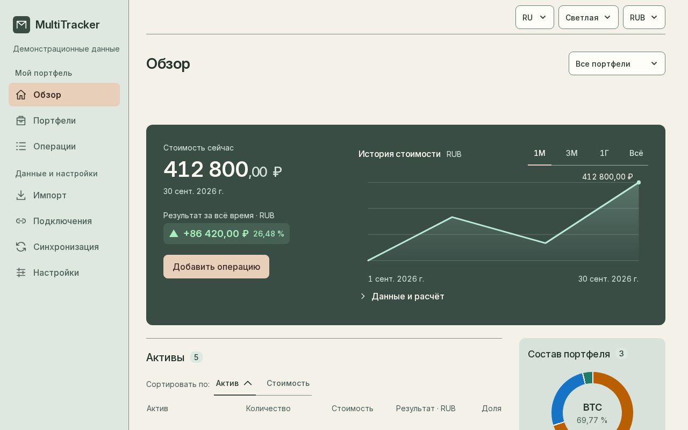This screenshot has width=688, height=430.
Task: Open the Светлая theme dropdown
Action: (x=589, y=17)
